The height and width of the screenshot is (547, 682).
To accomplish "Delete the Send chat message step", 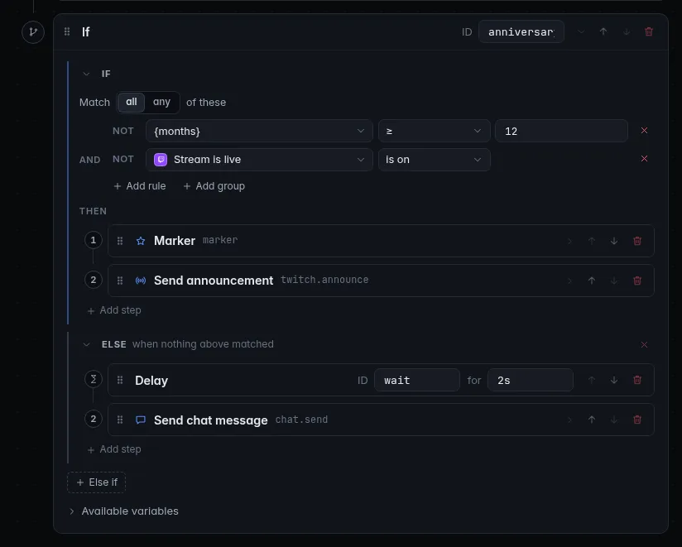I will (637, 420).
